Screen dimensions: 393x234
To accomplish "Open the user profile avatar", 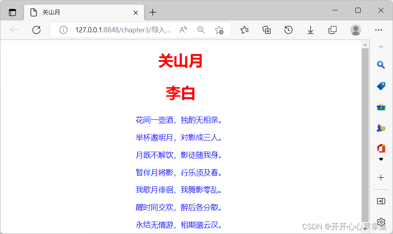I will [355, 30].
